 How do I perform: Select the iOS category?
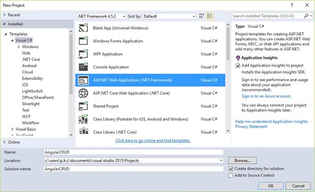25,85
